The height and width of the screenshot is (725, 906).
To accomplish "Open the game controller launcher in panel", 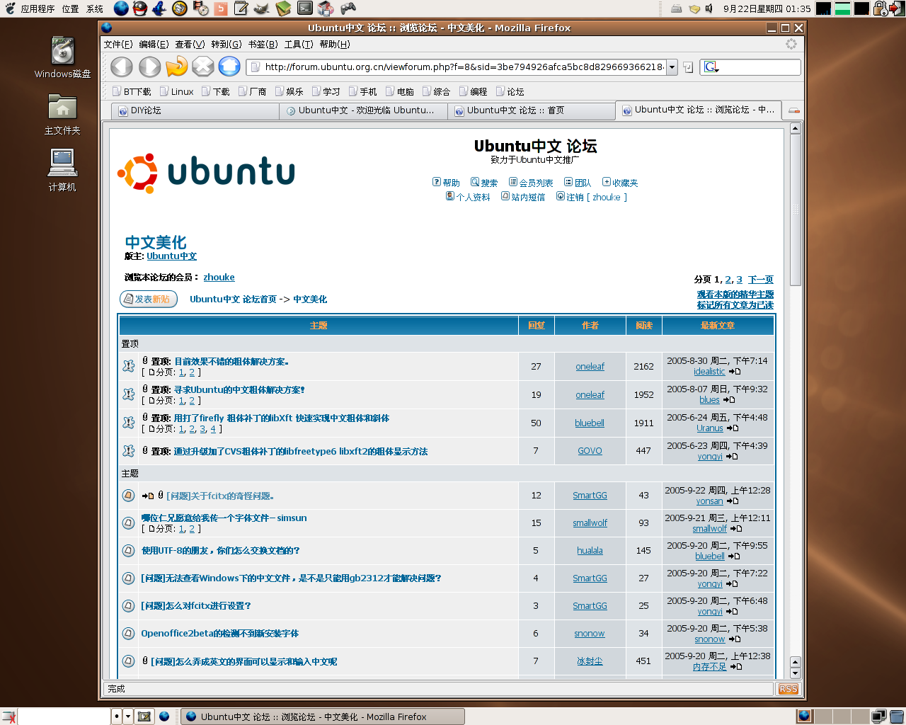I will click(x=348, y=8).
